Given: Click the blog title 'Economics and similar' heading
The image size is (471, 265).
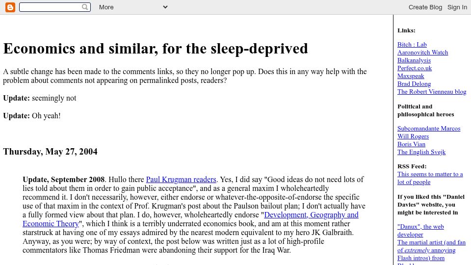Looking at the screenshot, I should (156, 49).
